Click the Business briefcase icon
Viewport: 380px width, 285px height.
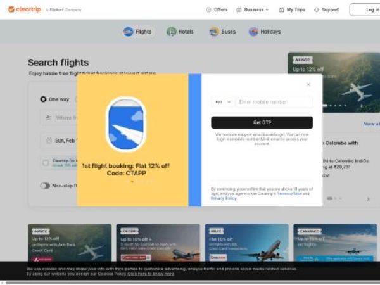tap(239, 10)
